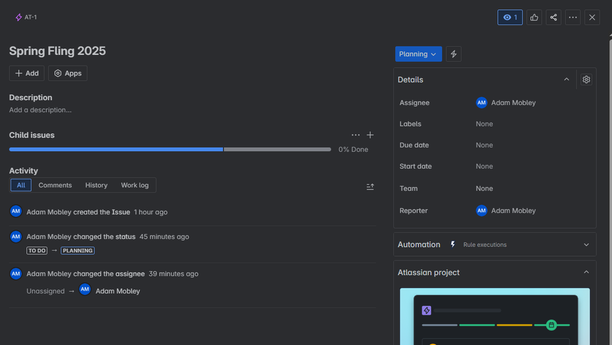This screenshot has height=345, width=612.
Task: Click avatar on created the Issue entry
Action: 15,211
